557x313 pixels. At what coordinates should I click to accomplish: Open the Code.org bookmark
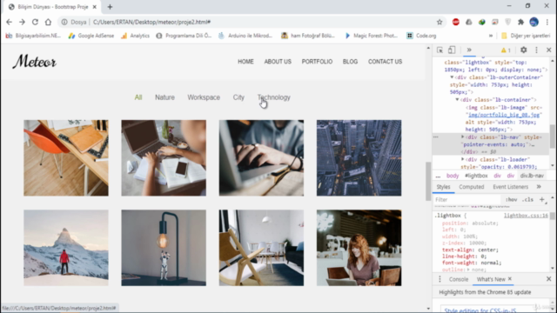click(421, 36)
